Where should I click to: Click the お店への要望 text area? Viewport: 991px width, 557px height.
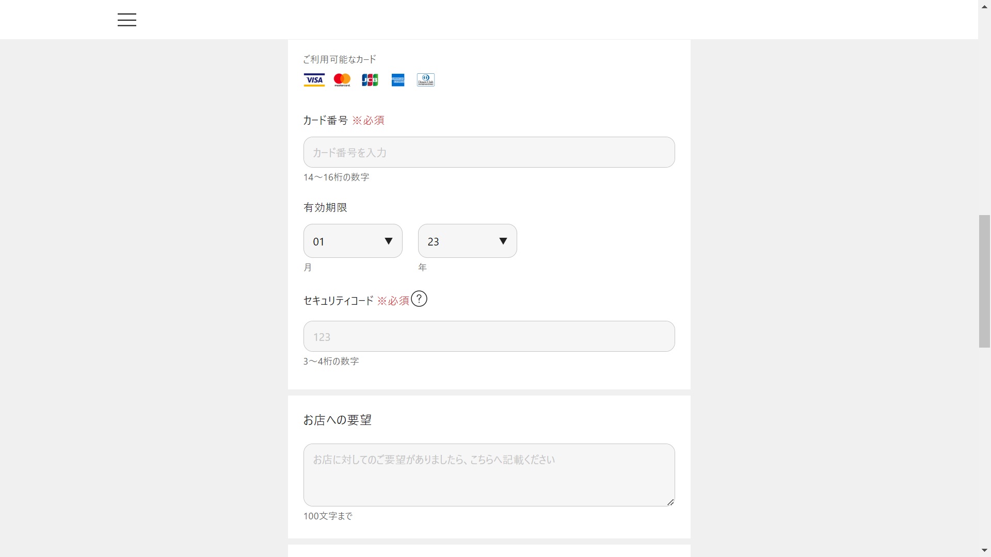tap(489, 475)
